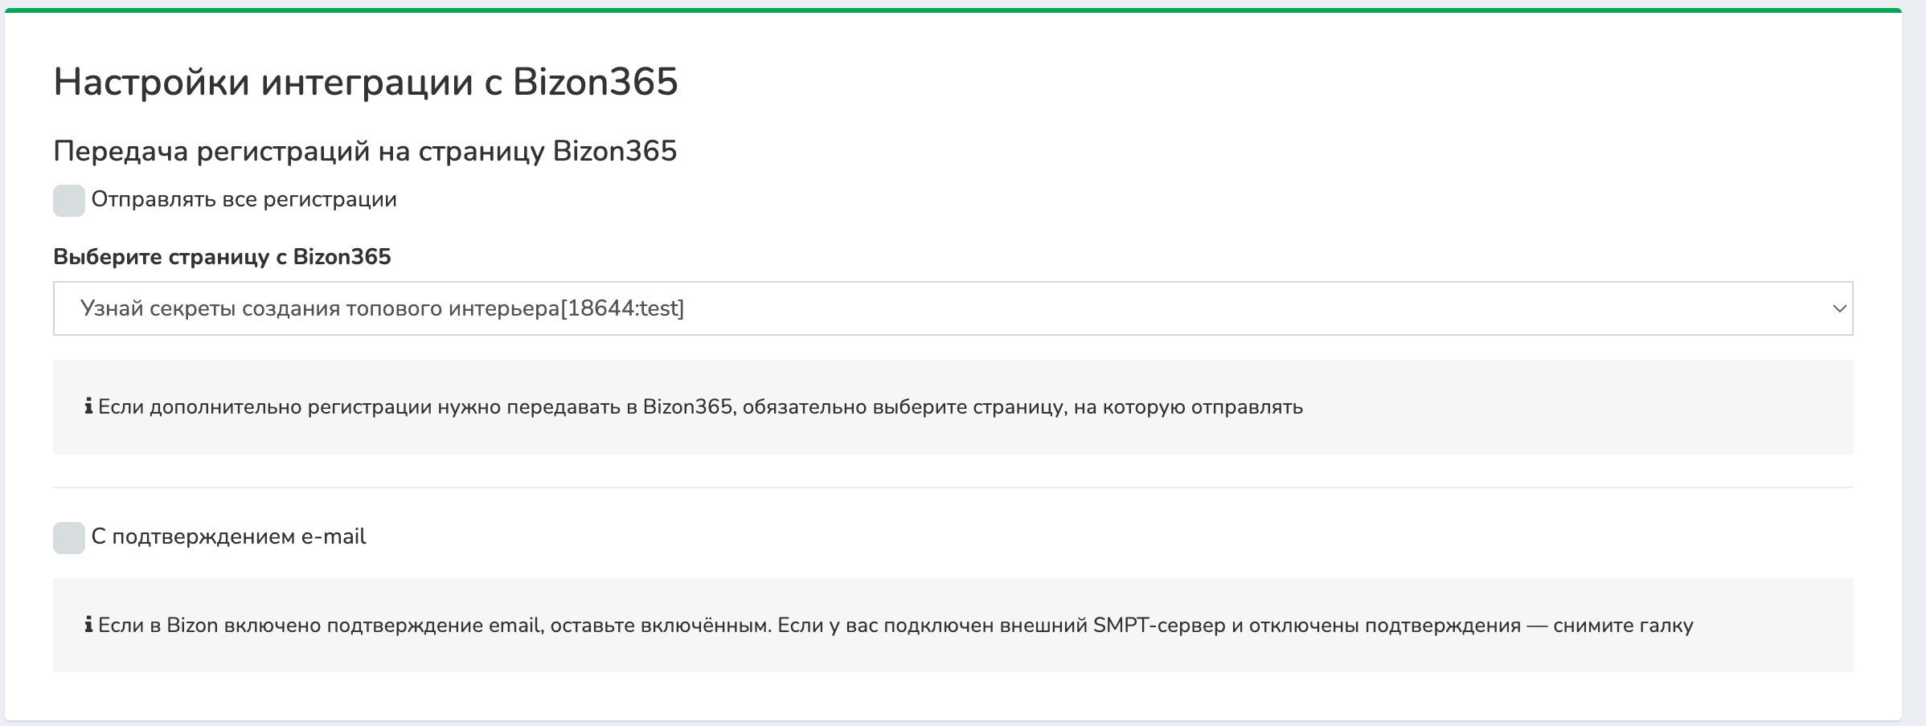Click the word 'SMPT-сервер' in the hint
Viewport: 1926px width, 726px height.
point(1159,626)
